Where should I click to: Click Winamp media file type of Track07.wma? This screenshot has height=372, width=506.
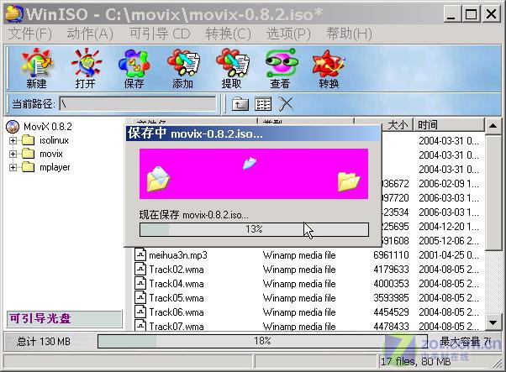299,326
